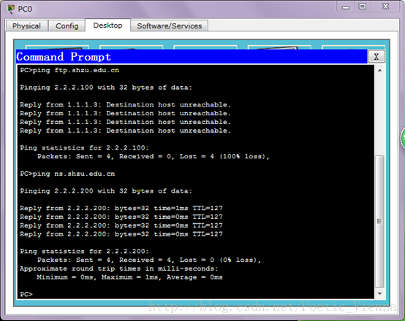The height and width of the screenshot is (321, 405).
Task: Open the Software/Services tab
Action: point(169,26)
